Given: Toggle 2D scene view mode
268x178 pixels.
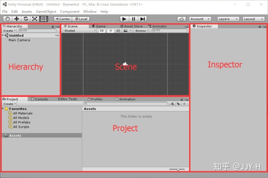Looking at the screenshot, I should pos(102,31).
